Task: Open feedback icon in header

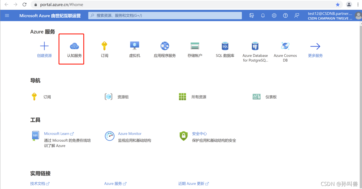Action: (297, 15)
